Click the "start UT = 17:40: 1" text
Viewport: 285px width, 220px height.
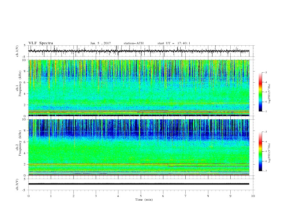(174, 43)
